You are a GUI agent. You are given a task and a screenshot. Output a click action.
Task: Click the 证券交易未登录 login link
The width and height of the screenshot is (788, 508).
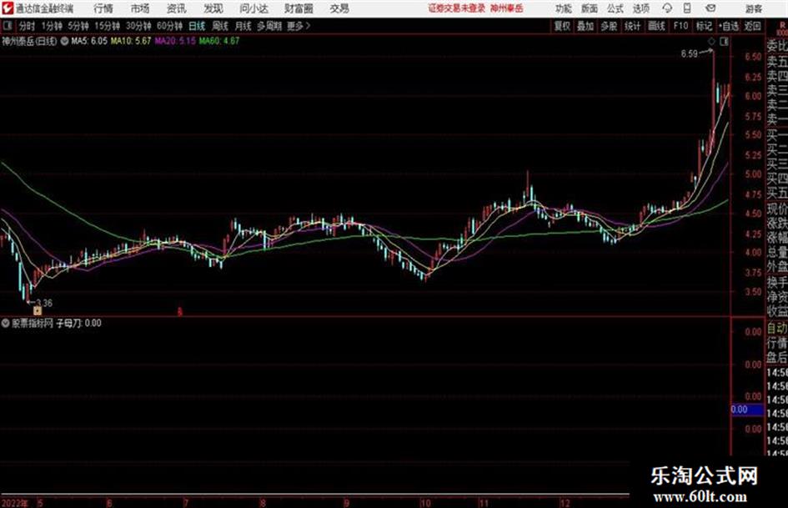[x=456, y=8]
